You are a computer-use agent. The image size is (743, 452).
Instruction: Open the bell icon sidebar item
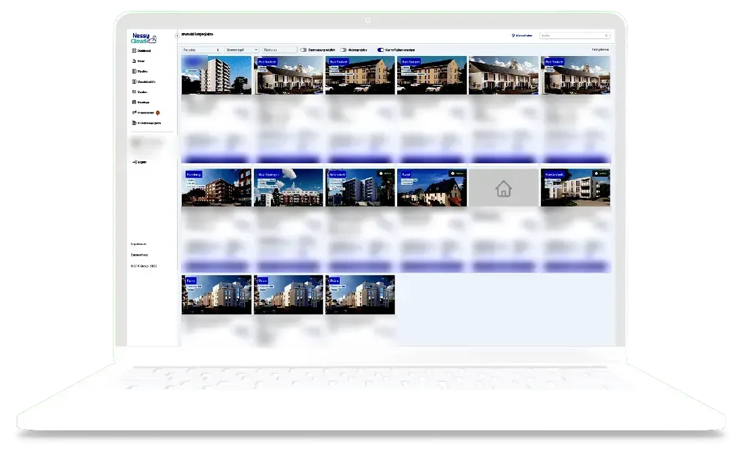pos(138,61)
